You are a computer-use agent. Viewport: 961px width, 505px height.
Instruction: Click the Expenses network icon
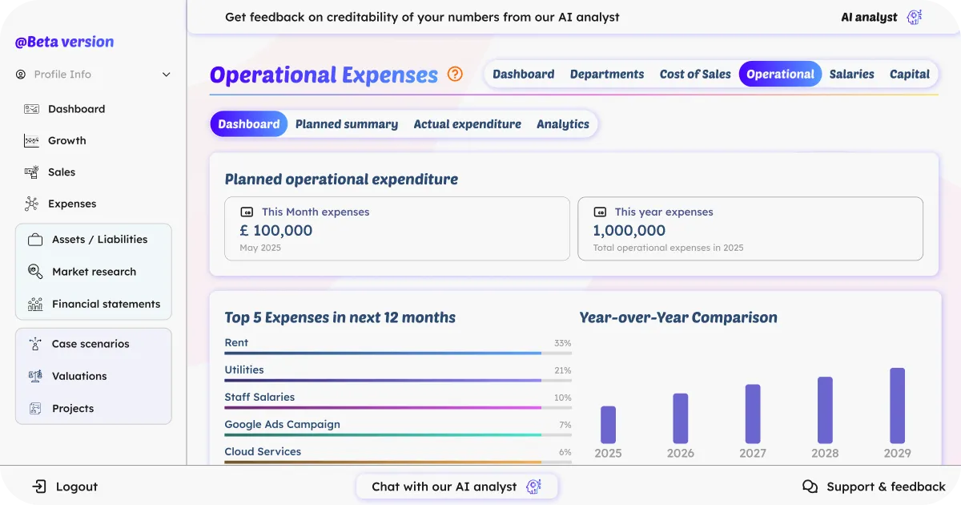[31, 204]
